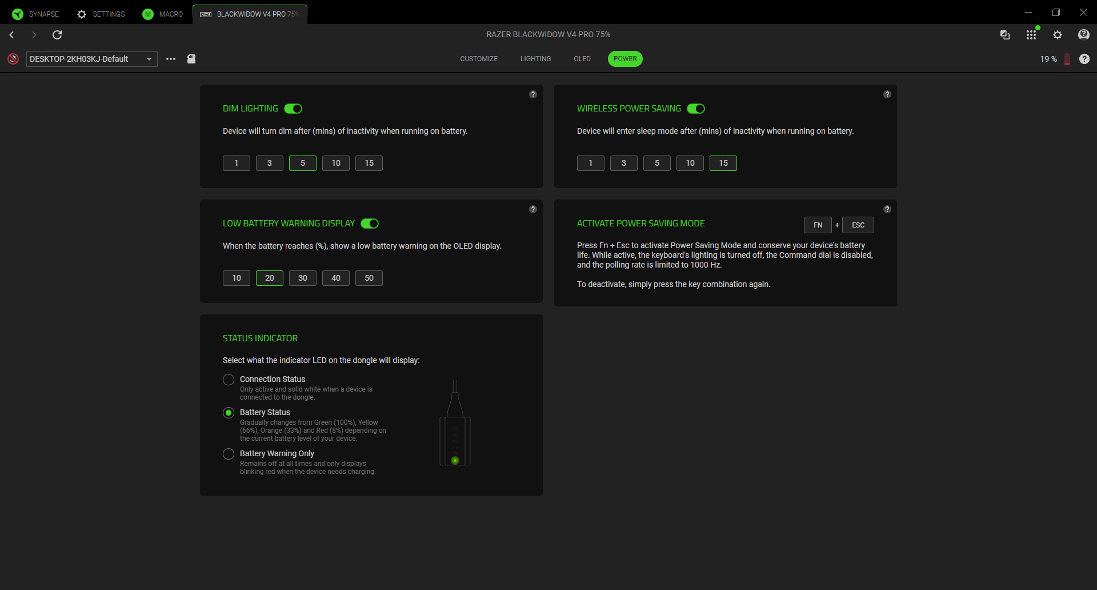The image size is (1097, 590).
Task: Open the DESKTOP-2KH03KJ-Default profile dropdown
Action: coord(91,59)
